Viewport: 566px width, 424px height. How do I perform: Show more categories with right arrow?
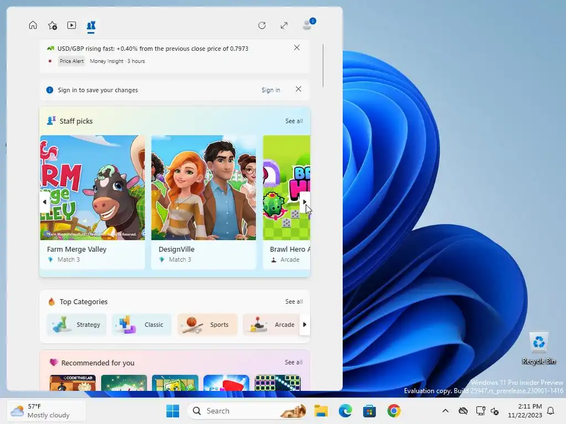(305, 325)
